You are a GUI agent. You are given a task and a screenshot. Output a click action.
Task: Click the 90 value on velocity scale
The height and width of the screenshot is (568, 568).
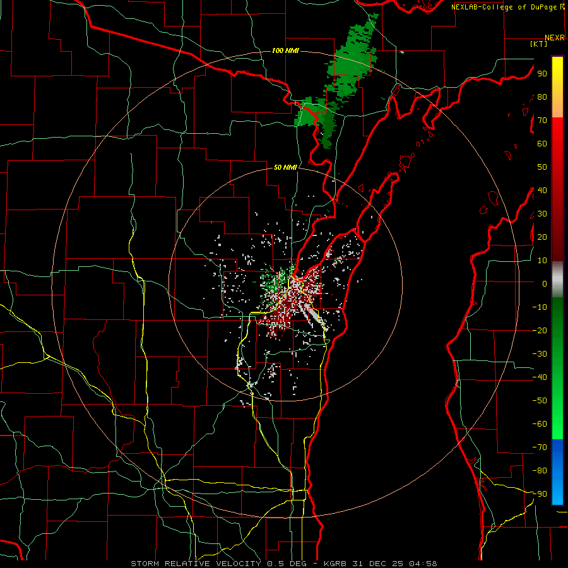542,74
